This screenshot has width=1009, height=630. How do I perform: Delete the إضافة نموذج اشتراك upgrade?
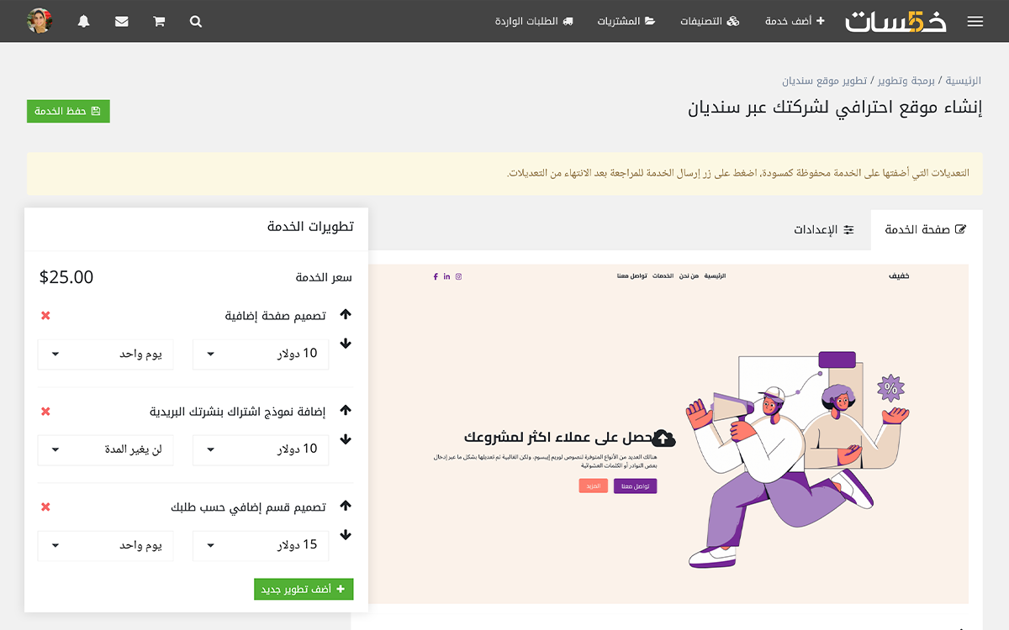[45, 412]
